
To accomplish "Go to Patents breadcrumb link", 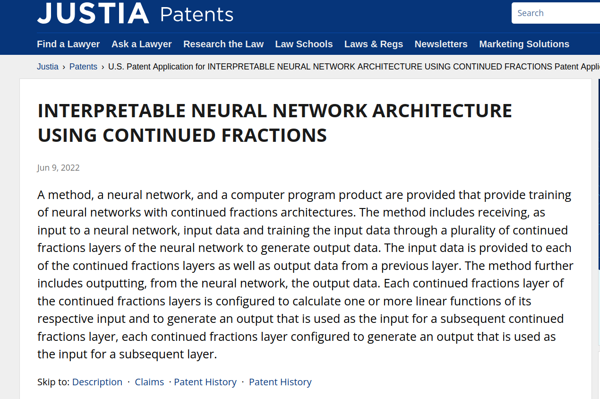I will tap(83, 67).
